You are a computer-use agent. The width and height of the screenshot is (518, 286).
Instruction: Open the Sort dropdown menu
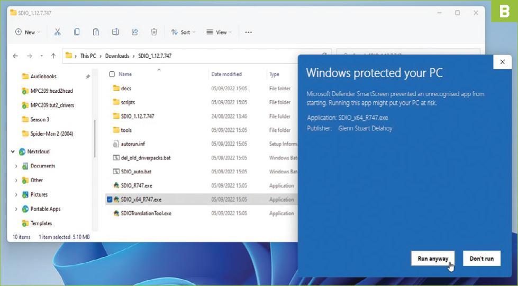[x=184, y=32]
